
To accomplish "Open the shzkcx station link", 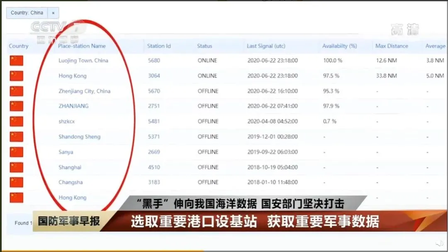I will point(66,121).
